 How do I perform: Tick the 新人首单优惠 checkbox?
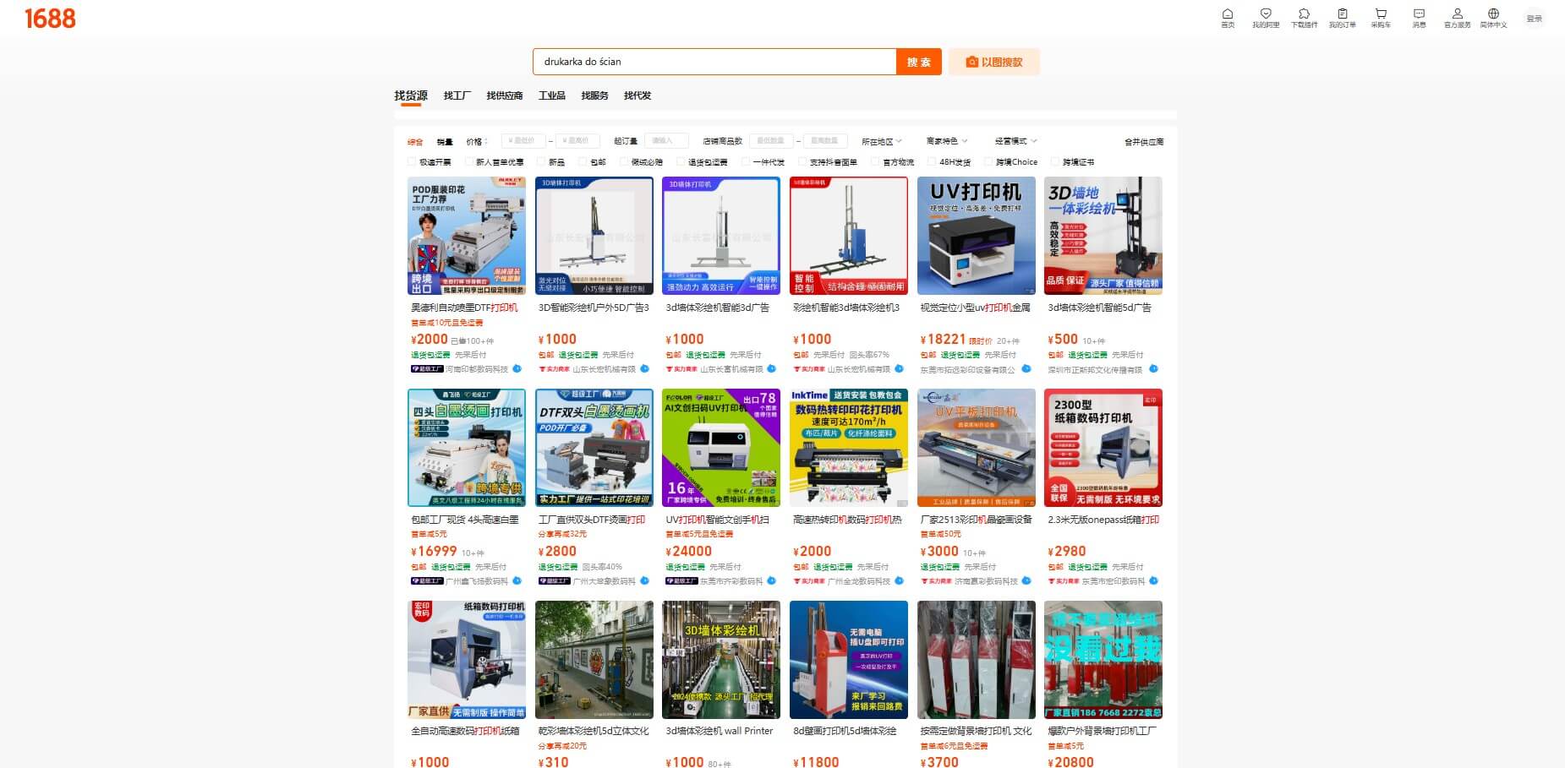pyautogui.click(x=469, y=162)
